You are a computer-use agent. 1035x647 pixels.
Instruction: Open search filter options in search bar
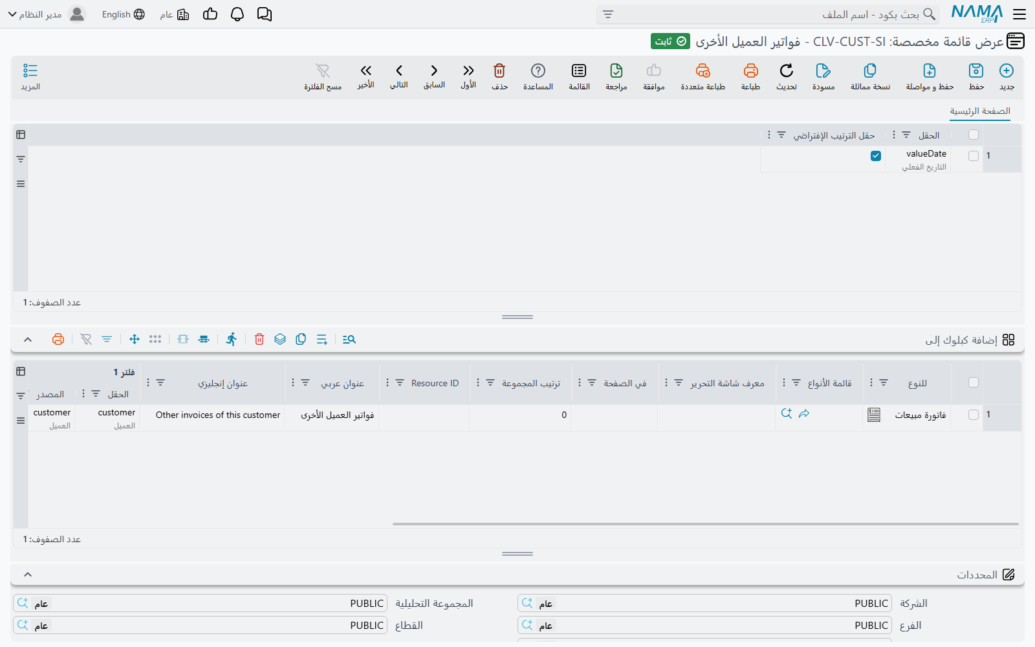(608, 14)
